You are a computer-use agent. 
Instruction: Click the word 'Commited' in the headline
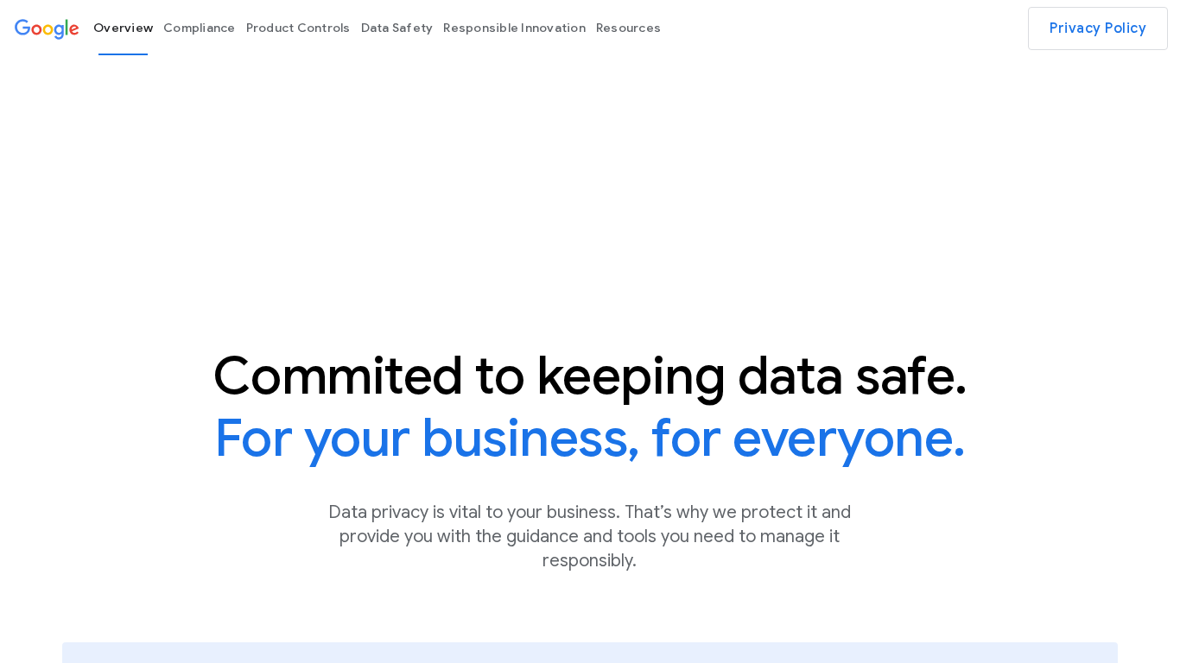(338, 376)
